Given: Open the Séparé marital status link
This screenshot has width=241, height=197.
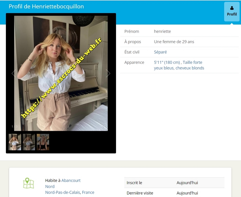Looking at the screenshot, I should [160, 52].
